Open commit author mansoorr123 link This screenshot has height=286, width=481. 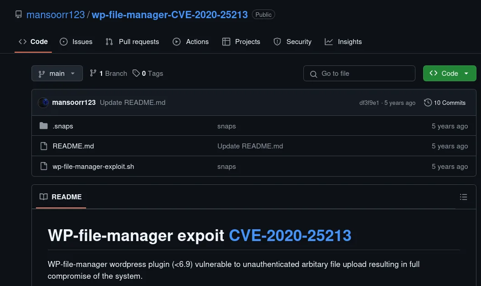point(74,103)
